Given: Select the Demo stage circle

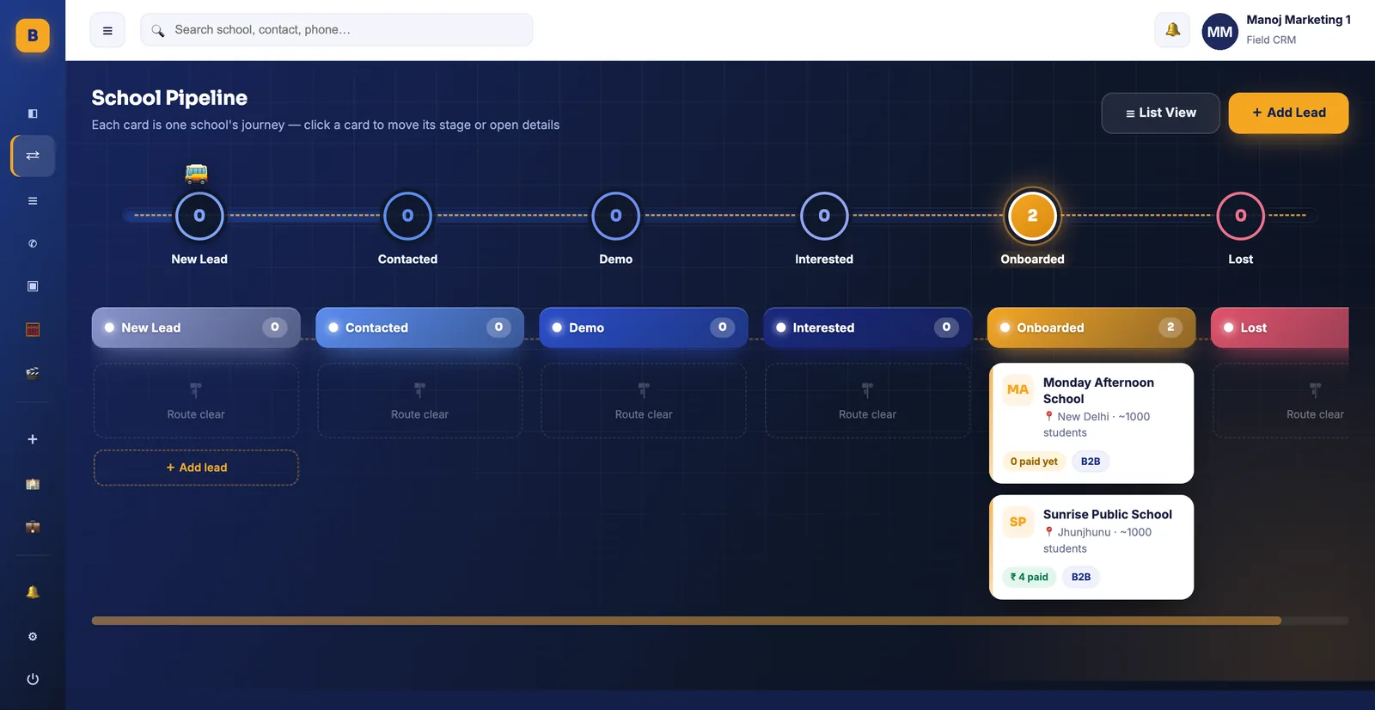Looking at the screenshot, I should pos(616,216).
